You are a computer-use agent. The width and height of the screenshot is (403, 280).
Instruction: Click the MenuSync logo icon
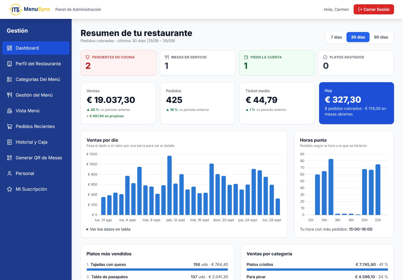16,9
